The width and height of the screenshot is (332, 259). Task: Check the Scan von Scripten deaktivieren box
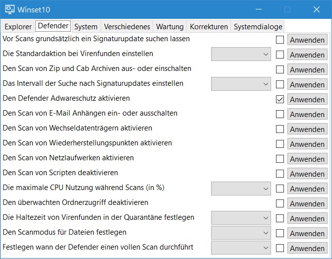click(x=280, y=174)
